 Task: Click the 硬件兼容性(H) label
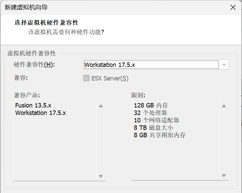[x=34, y=65]
